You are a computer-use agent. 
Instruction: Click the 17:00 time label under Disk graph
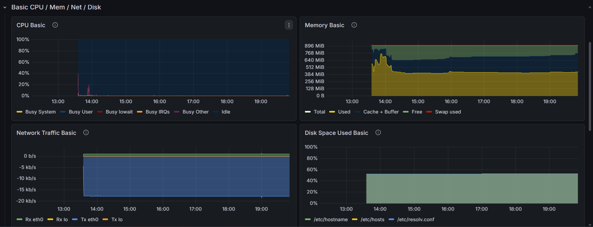481,209
